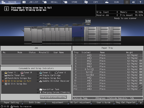The image size is (144, 108).
Task: Open the Paper Setting menu
Action: 12,102
